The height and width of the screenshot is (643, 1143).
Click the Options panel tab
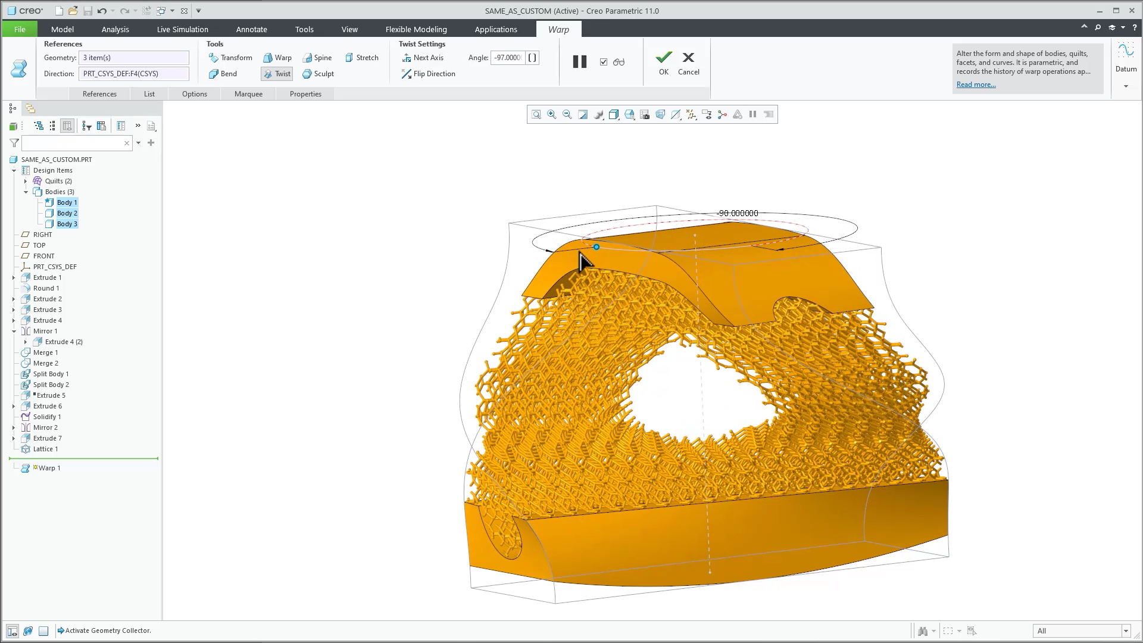point(195,94)
